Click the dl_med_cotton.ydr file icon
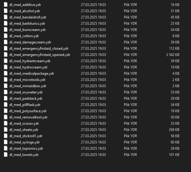Screen dimensions: 191x172 tap(6, 36)
